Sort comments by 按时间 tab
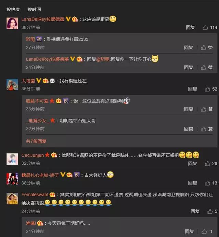This screenshot has width=219, height=237. 34,9
